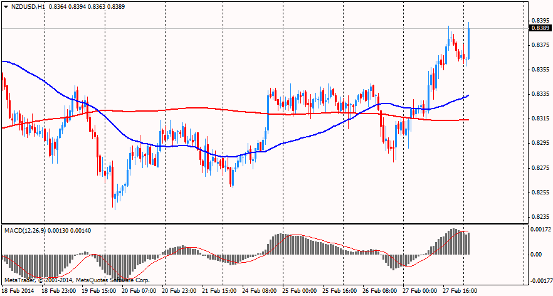
Task: Click the 0.8255 price axis label
Action: click(x=540, y=193)
